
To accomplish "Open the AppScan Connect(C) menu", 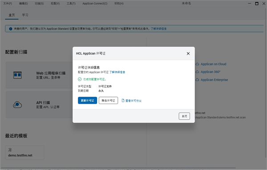I will pos(95,4).
